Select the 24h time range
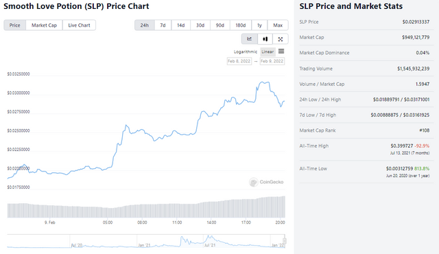 (x=145, y=25)
